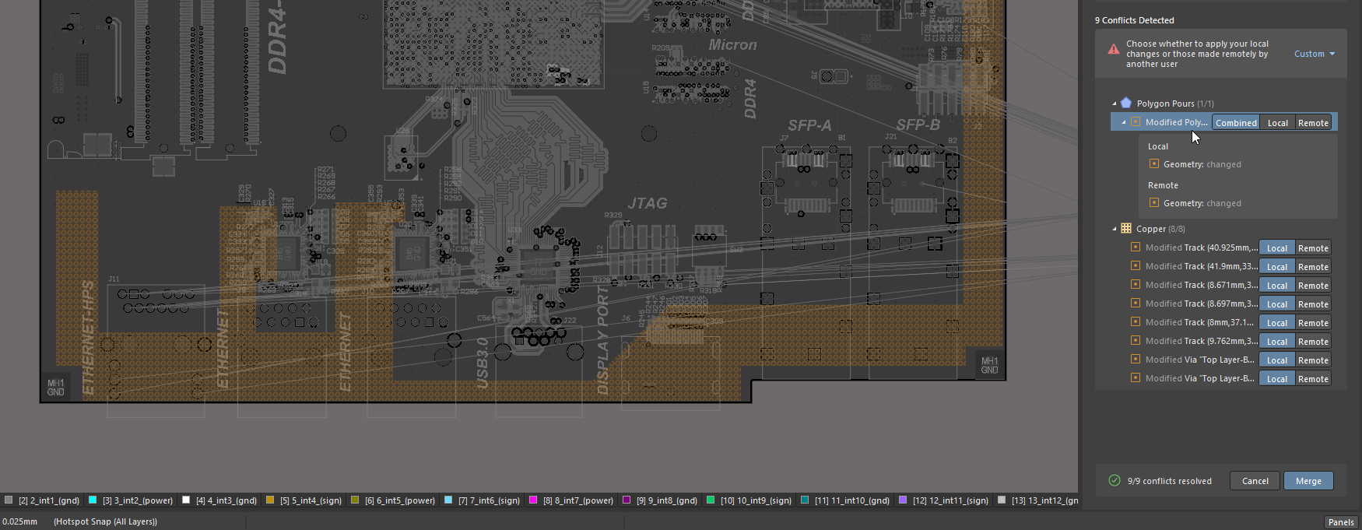Viewport: 1362px width, 530px height.
Task: Click the Local Geometry changed icon
Action: point(1154,164)
